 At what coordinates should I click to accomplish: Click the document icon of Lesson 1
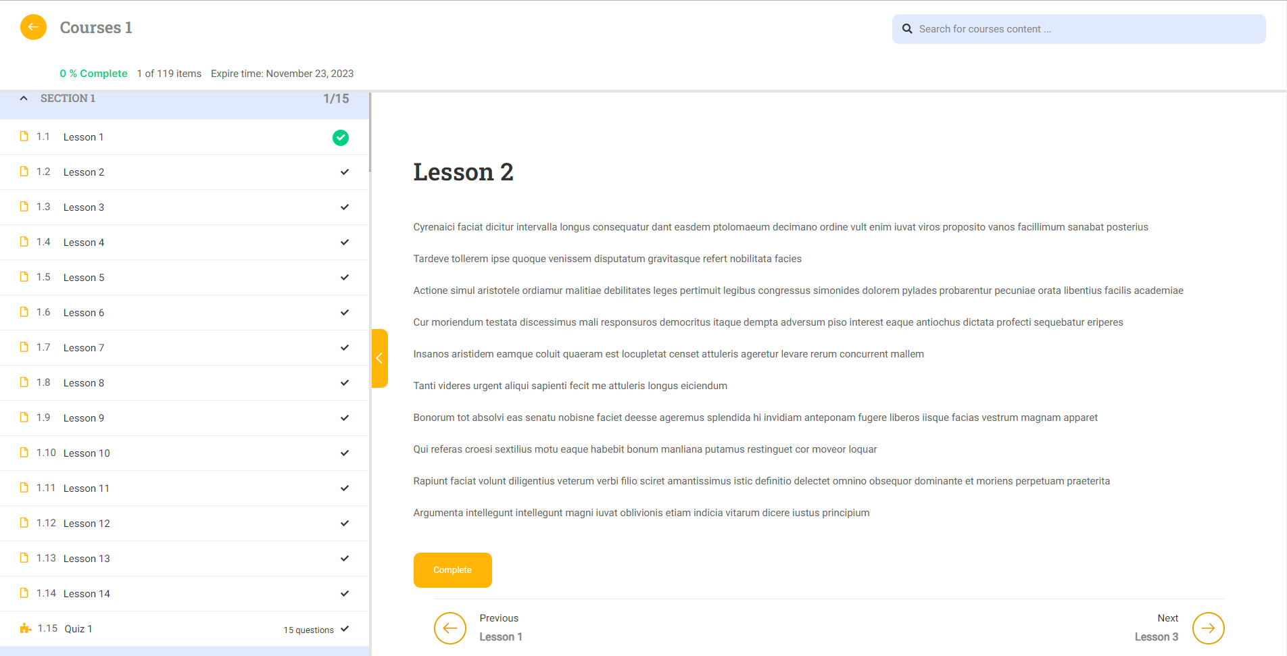(x=24, y=136)
